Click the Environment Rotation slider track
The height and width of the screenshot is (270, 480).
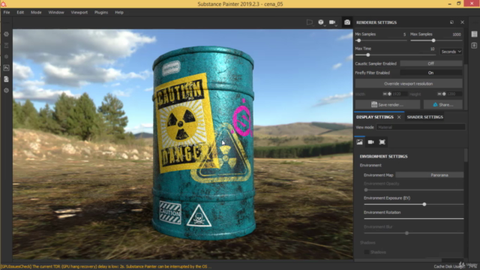pyautogui.click(x=413, y=218)
